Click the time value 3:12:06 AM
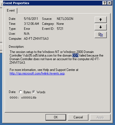Viewport: 115px width, 125px height. pyautogui.click(x=31, y=24)
